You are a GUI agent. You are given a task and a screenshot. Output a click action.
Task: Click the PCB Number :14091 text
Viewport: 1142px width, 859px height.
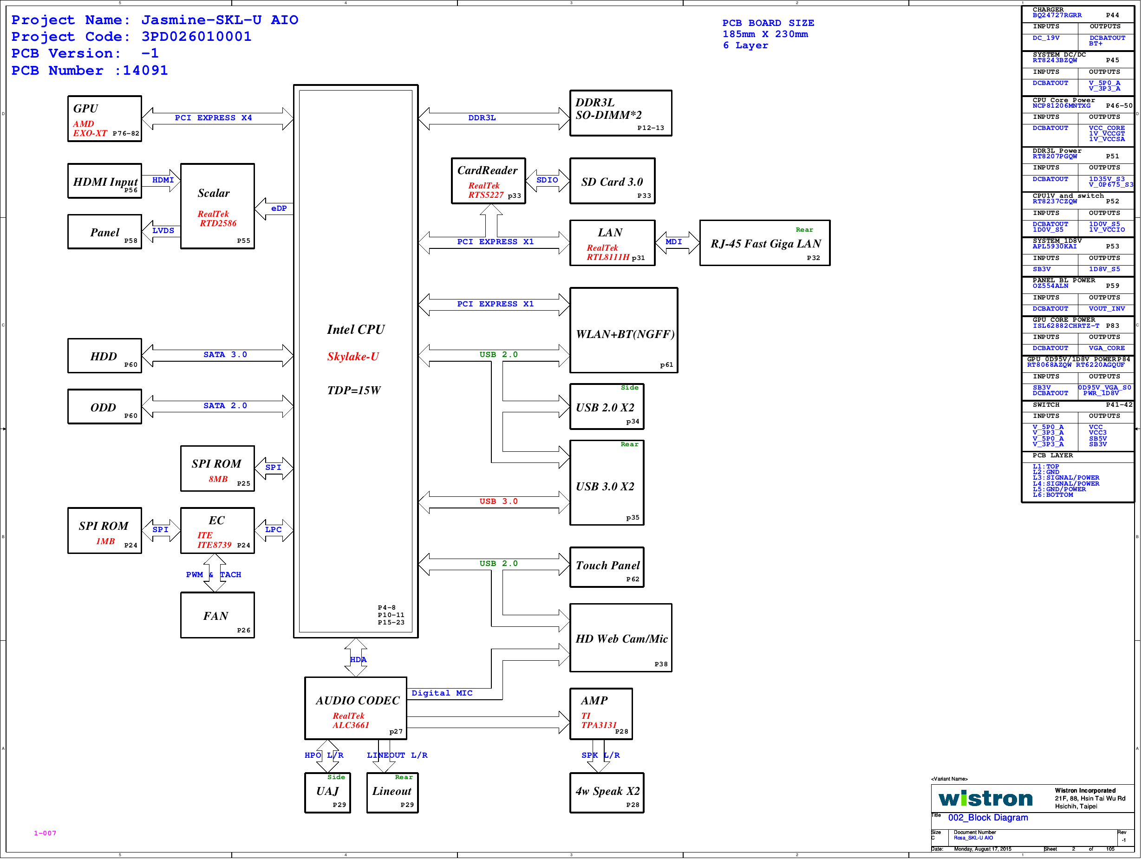90,71
